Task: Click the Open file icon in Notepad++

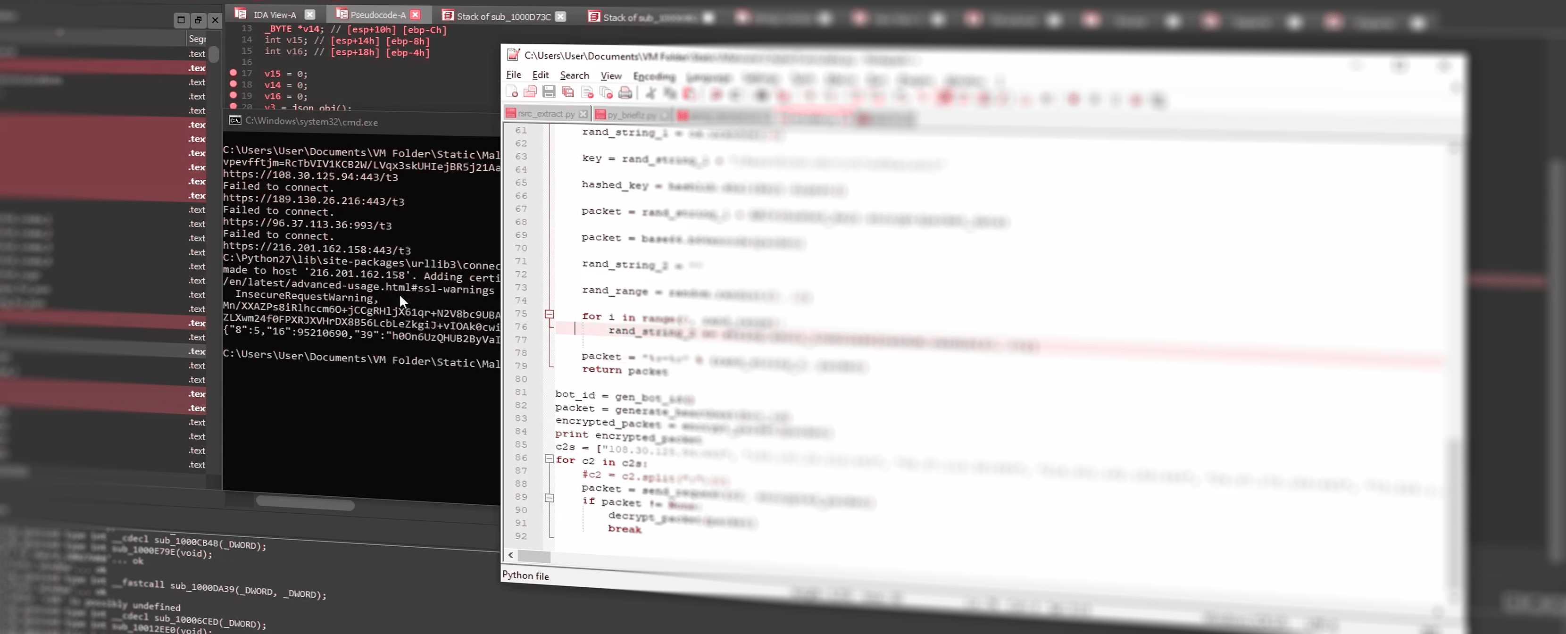Action: [x=530, y=92]
